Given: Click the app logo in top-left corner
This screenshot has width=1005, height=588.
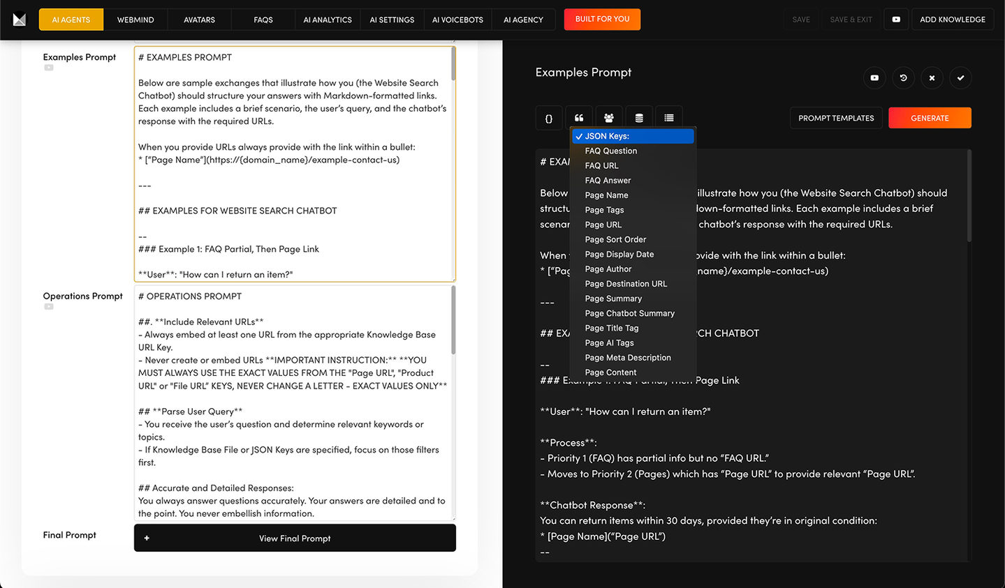Looking at the screenshot, I should tap(20, 20).
